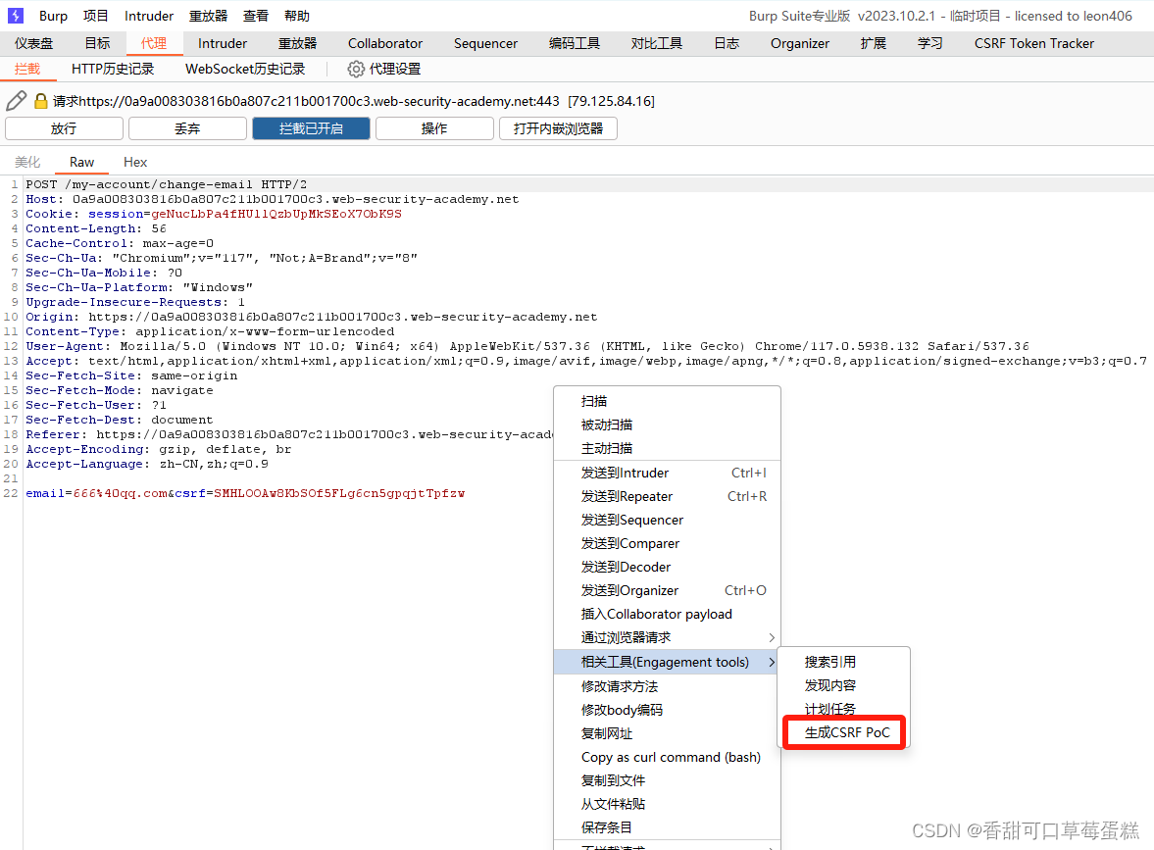Choose Copy as curl command (bash)

click(x=667, y=757)
